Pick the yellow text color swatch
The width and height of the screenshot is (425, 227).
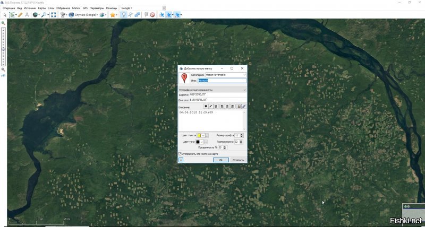(199, 135)
